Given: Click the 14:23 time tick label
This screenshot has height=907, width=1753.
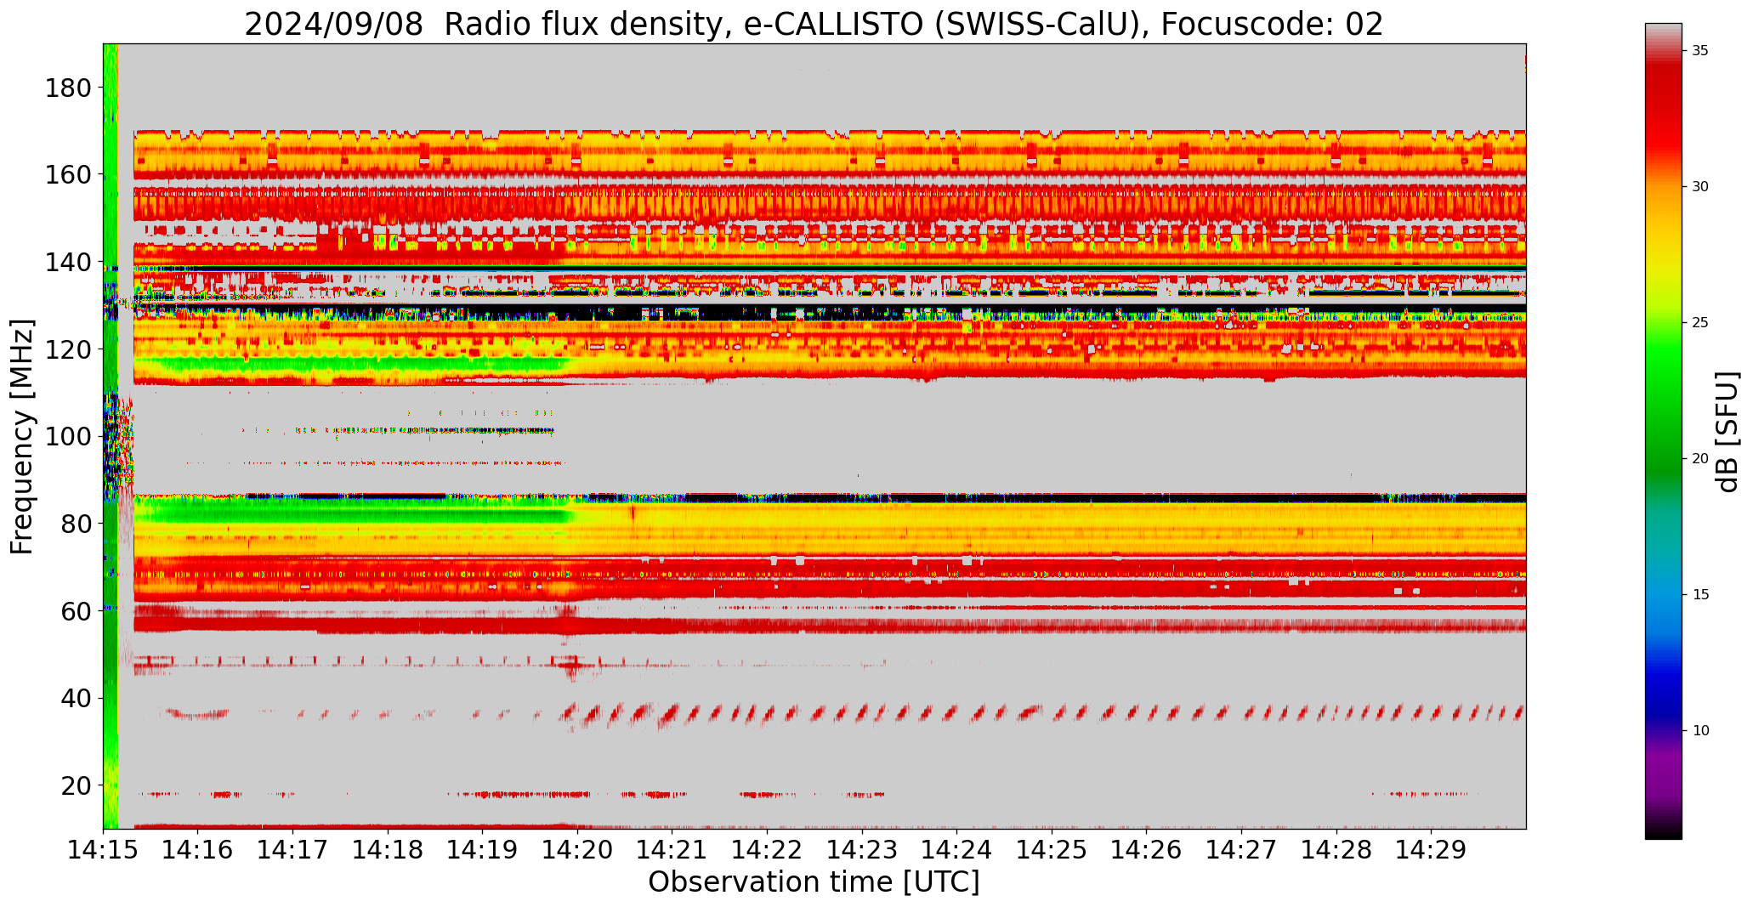Looking at the screenshot, I should [862, 850].
